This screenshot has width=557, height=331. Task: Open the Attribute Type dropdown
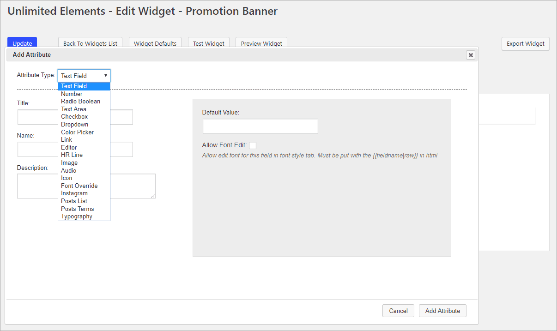pos(84,76)
